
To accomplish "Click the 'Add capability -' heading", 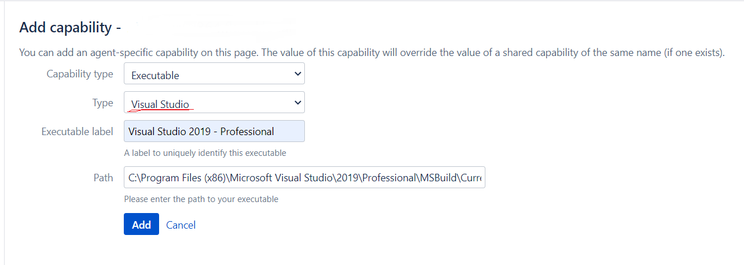I will [x=70, y=27].
